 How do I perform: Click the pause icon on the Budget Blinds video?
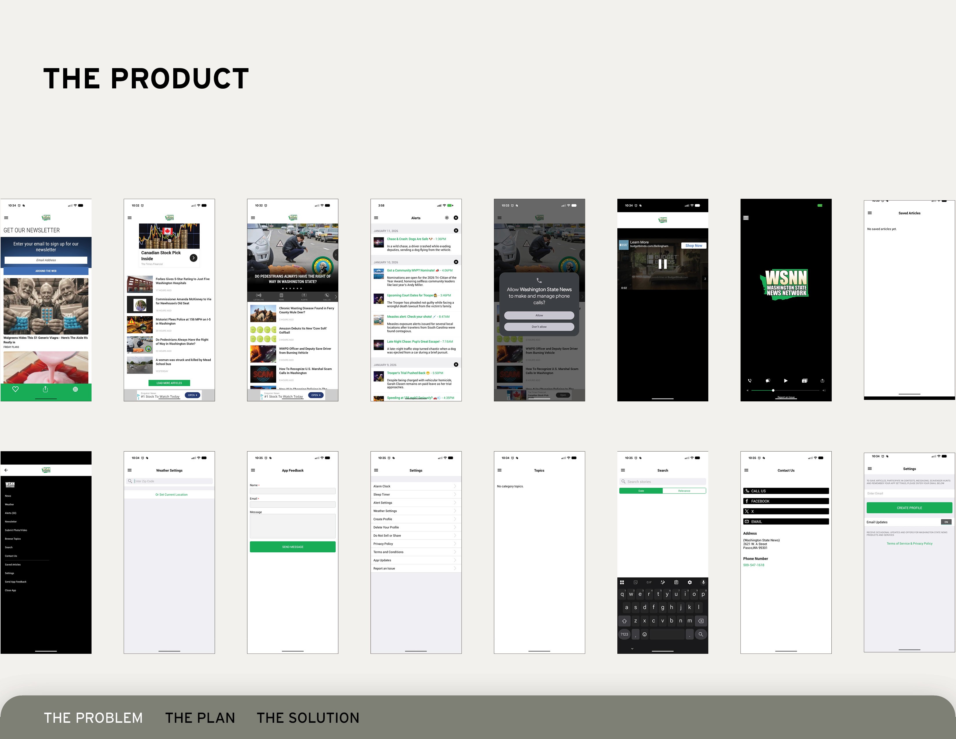[663, 263]
